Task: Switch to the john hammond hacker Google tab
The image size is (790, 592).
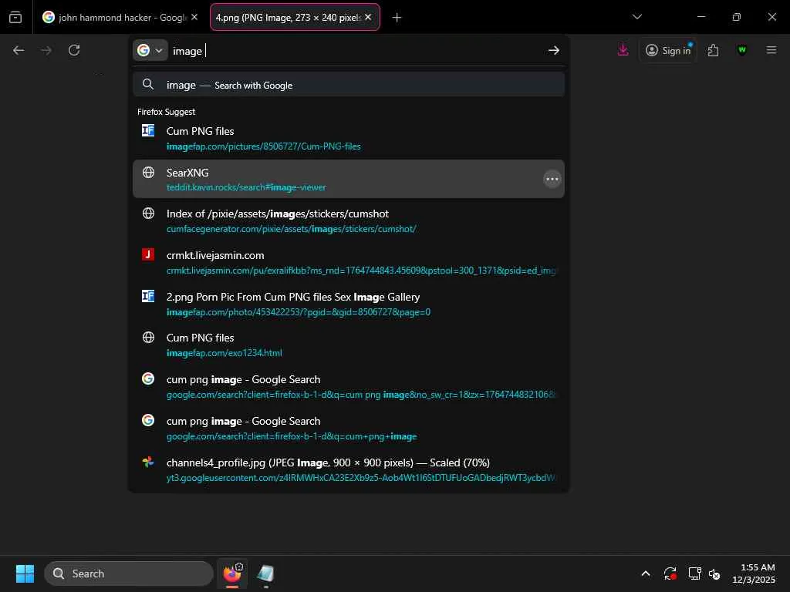Action: tap(120, 17)
